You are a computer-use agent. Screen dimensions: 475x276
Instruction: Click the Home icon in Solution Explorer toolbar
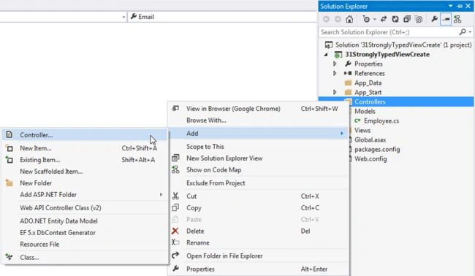tap(349, 20)
